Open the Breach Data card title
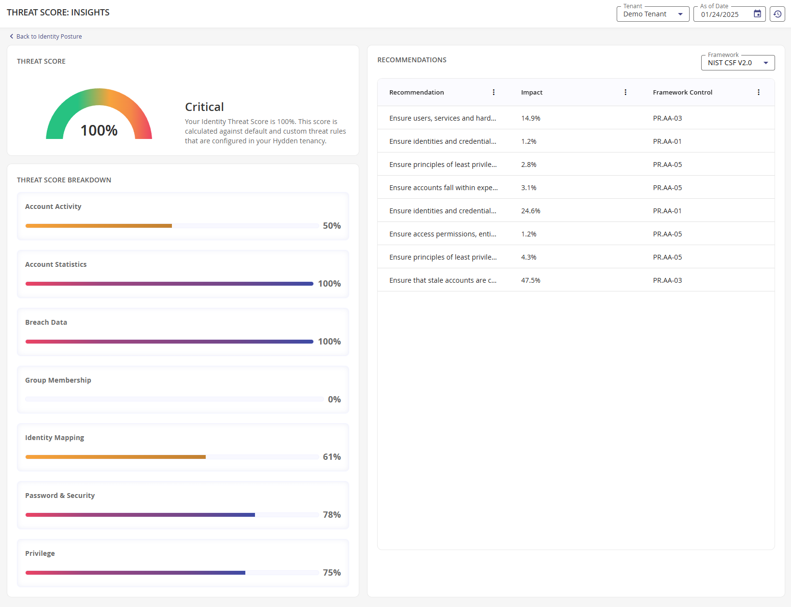The image size is (791, 607). (46, 322)
